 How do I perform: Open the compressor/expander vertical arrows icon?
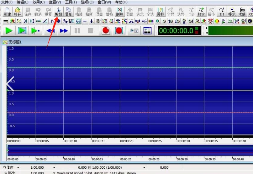(x=32, y=21)
